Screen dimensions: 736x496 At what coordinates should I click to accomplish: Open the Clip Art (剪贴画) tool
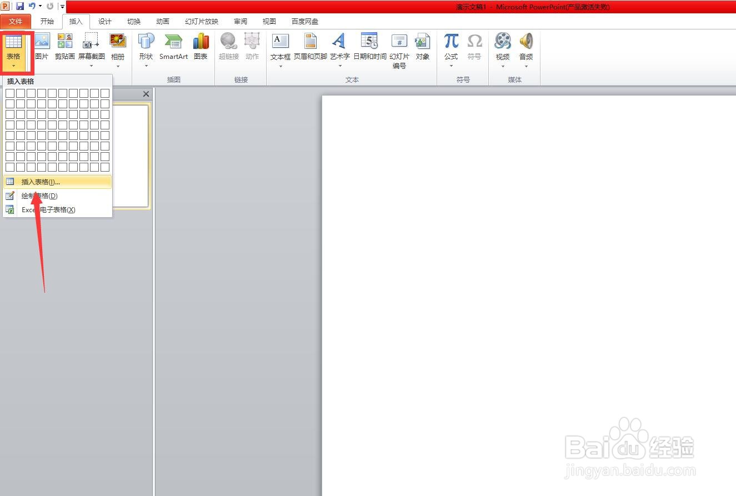point(65,47)
